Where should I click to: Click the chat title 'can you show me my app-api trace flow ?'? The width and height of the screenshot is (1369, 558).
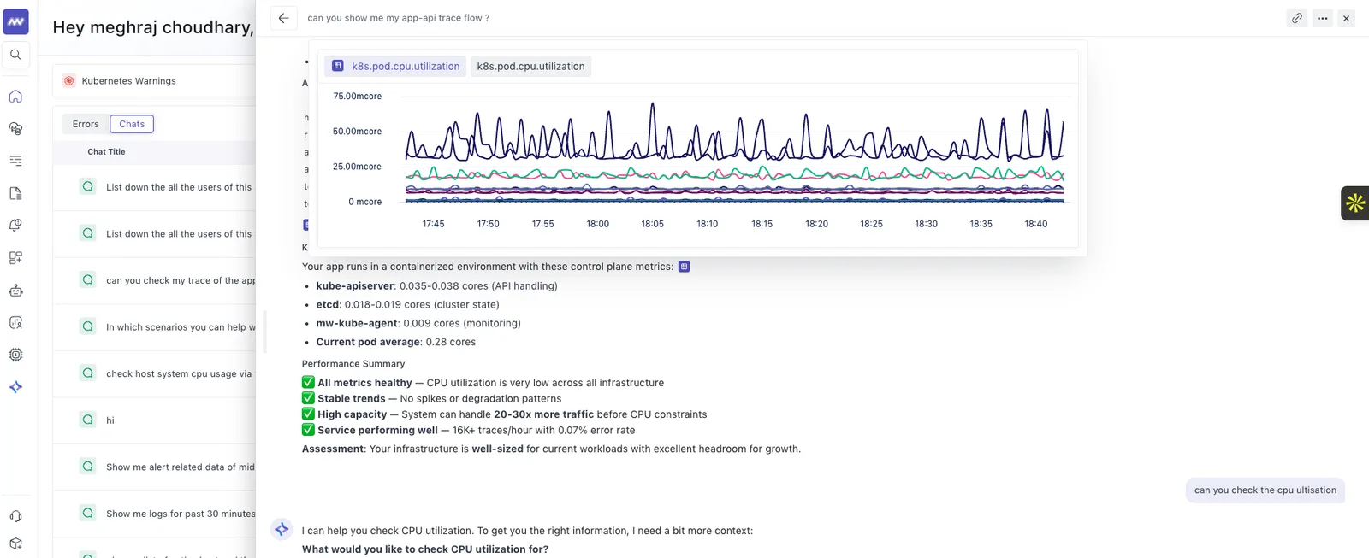399,18
